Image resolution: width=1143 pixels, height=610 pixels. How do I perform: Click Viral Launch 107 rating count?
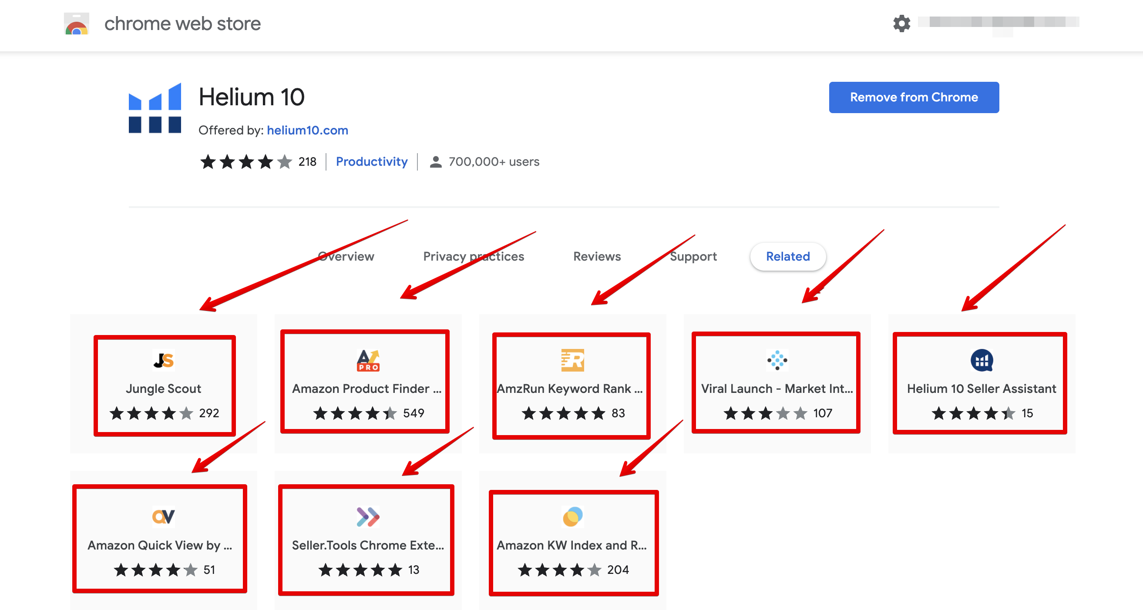(x=823, y=413)
